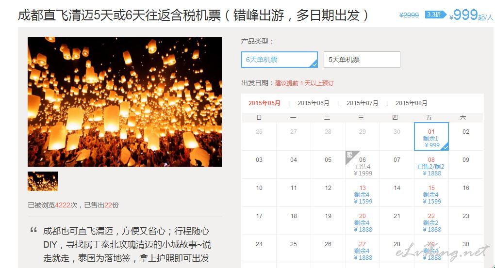Select May 22 departure with 剩余2

point(431,221)
